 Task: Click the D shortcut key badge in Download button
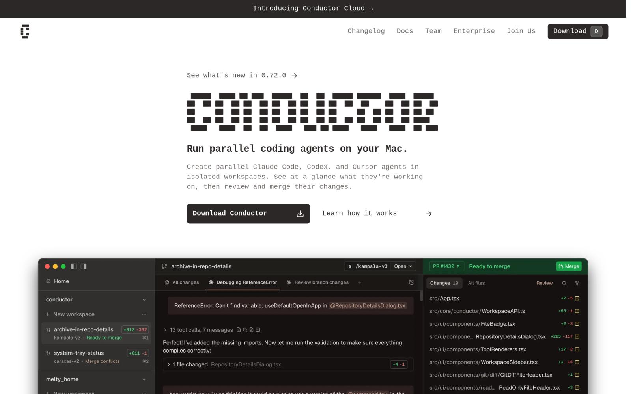coord(596,31)
